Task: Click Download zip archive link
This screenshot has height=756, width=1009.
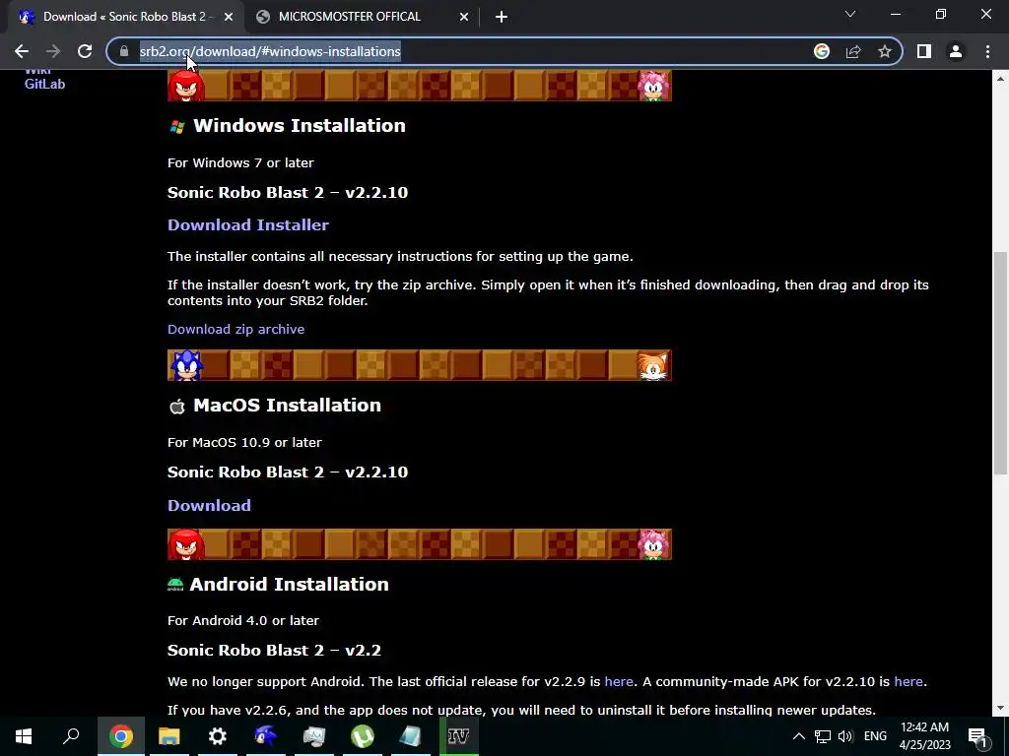Action: 235,329
